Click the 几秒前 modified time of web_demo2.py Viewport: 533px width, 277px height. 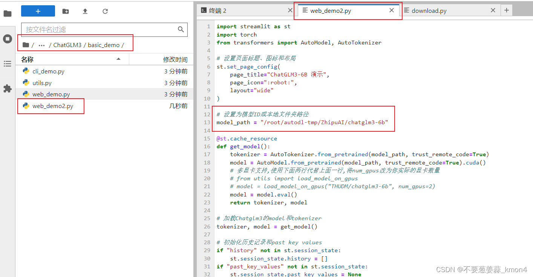click(x=178, y=106)
